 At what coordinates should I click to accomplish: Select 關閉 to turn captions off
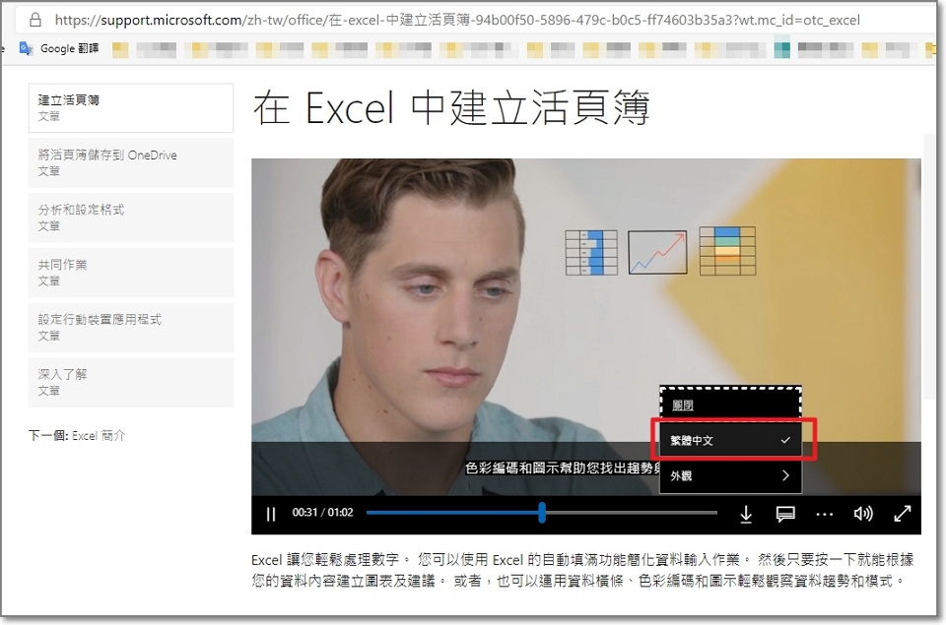coord(730,405)
